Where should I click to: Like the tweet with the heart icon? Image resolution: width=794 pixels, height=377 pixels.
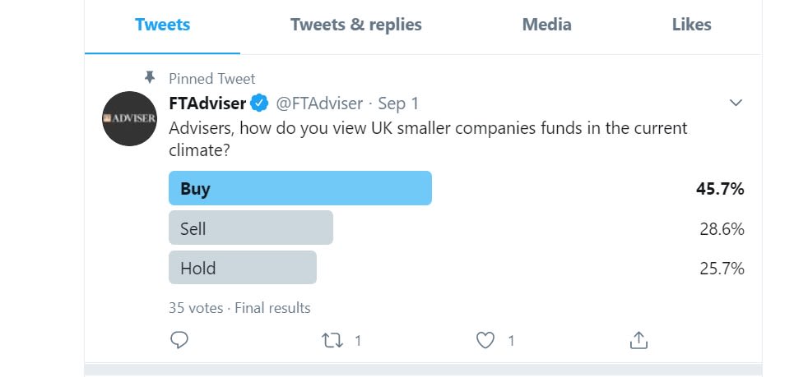485,341
